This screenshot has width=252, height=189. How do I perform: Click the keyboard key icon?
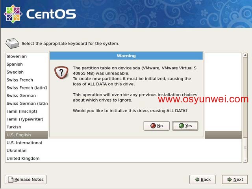[x=12, y=43]
